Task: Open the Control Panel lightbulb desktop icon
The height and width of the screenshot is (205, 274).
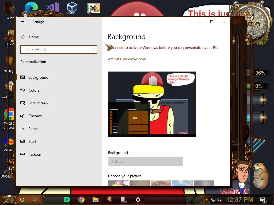Action: coord(10,87)
